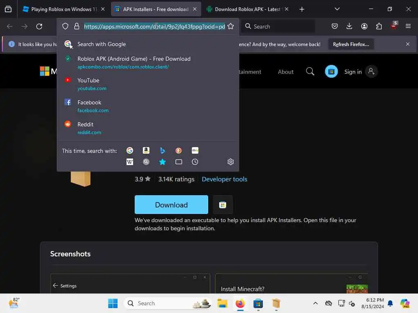Search this time with DuckDuckGo icon
418x313 pixels.
(179, 151)
